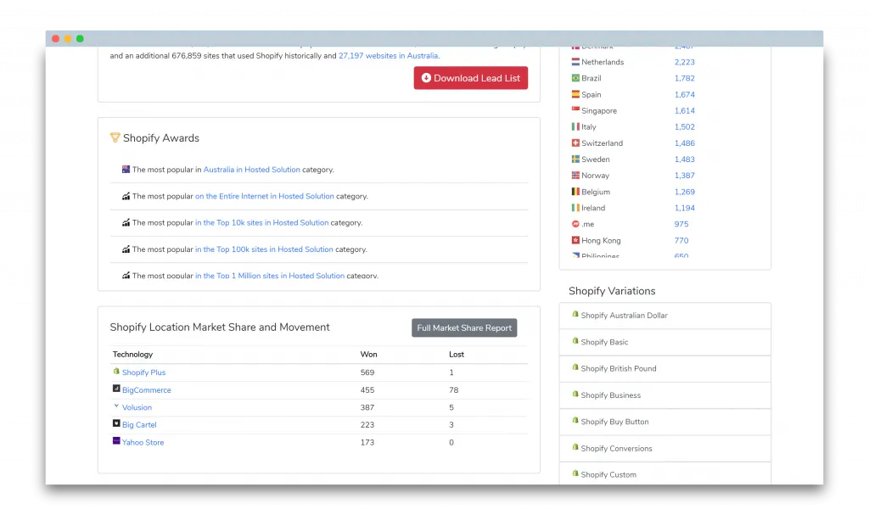
Task: Click the Netherlands count 2,223
Action: tap(684, 62)
